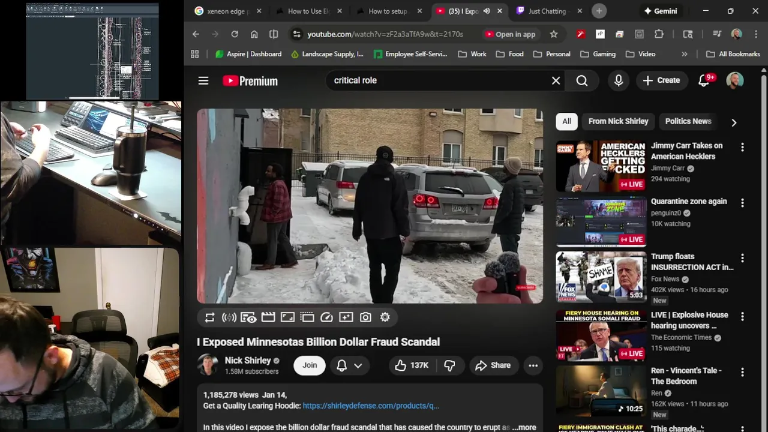Open the Gemini button in Chrome
Screen dimensions: 768x432
(661, 11)
